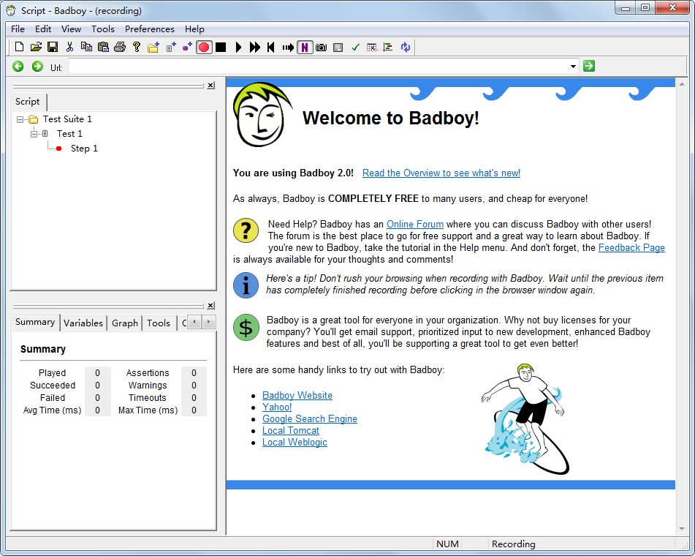The width and height of the screenshot is (695, 556).
Task: Select Step 1 in the script tree
Action: pos(83,148)
